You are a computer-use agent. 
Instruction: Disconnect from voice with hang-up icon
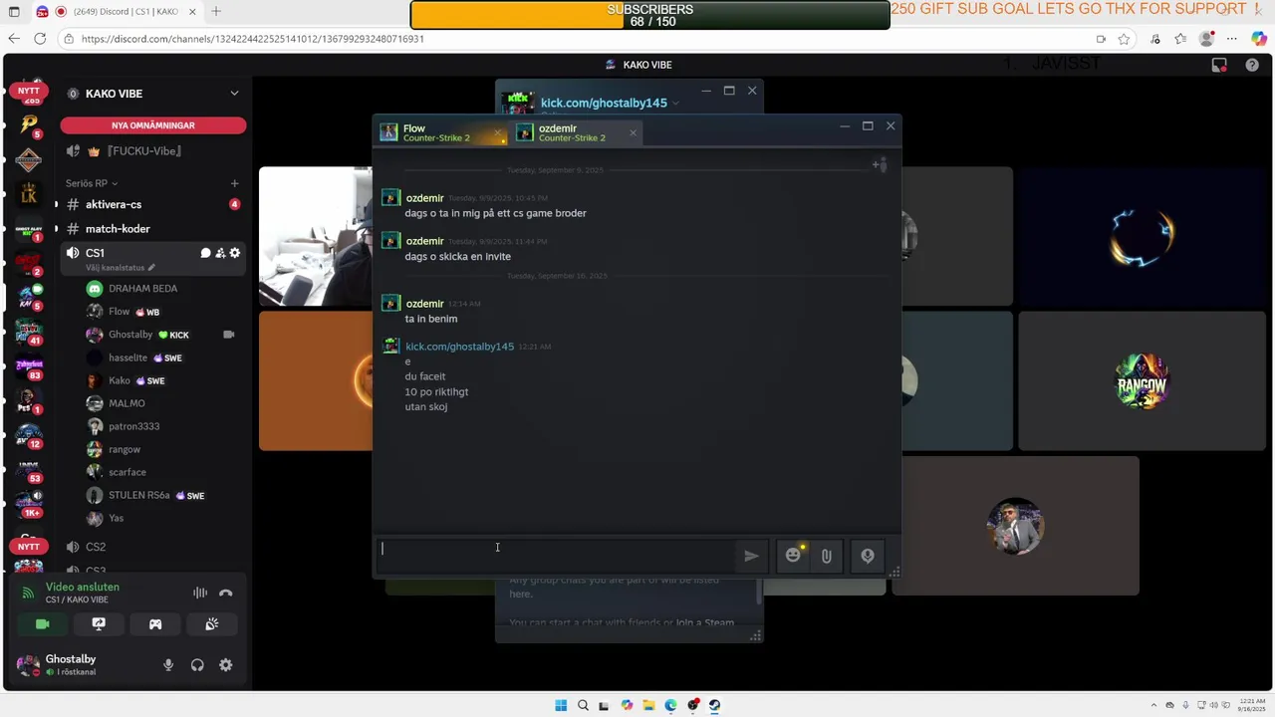pos(226,593)
